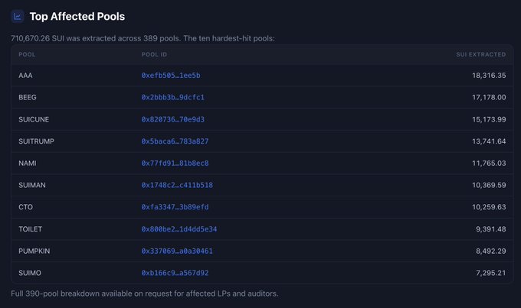
Task: Select the TOILET pool name
Action: [30, 229]
